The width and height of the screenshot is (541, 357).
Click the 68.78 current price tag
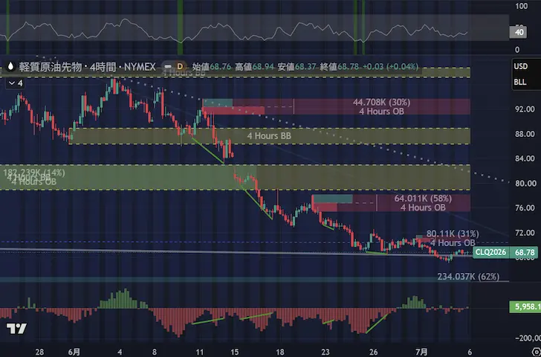[525, 252]
